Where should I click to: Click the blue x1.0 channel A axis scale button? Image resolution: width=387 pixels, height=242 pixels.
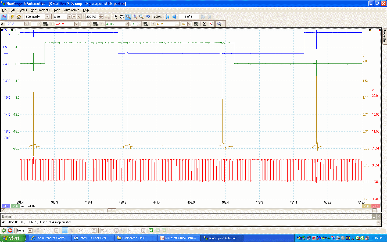[6, 206]
